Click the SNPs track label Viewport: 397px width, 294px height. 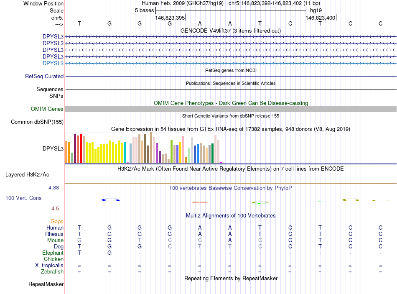[x=56, y=96]
